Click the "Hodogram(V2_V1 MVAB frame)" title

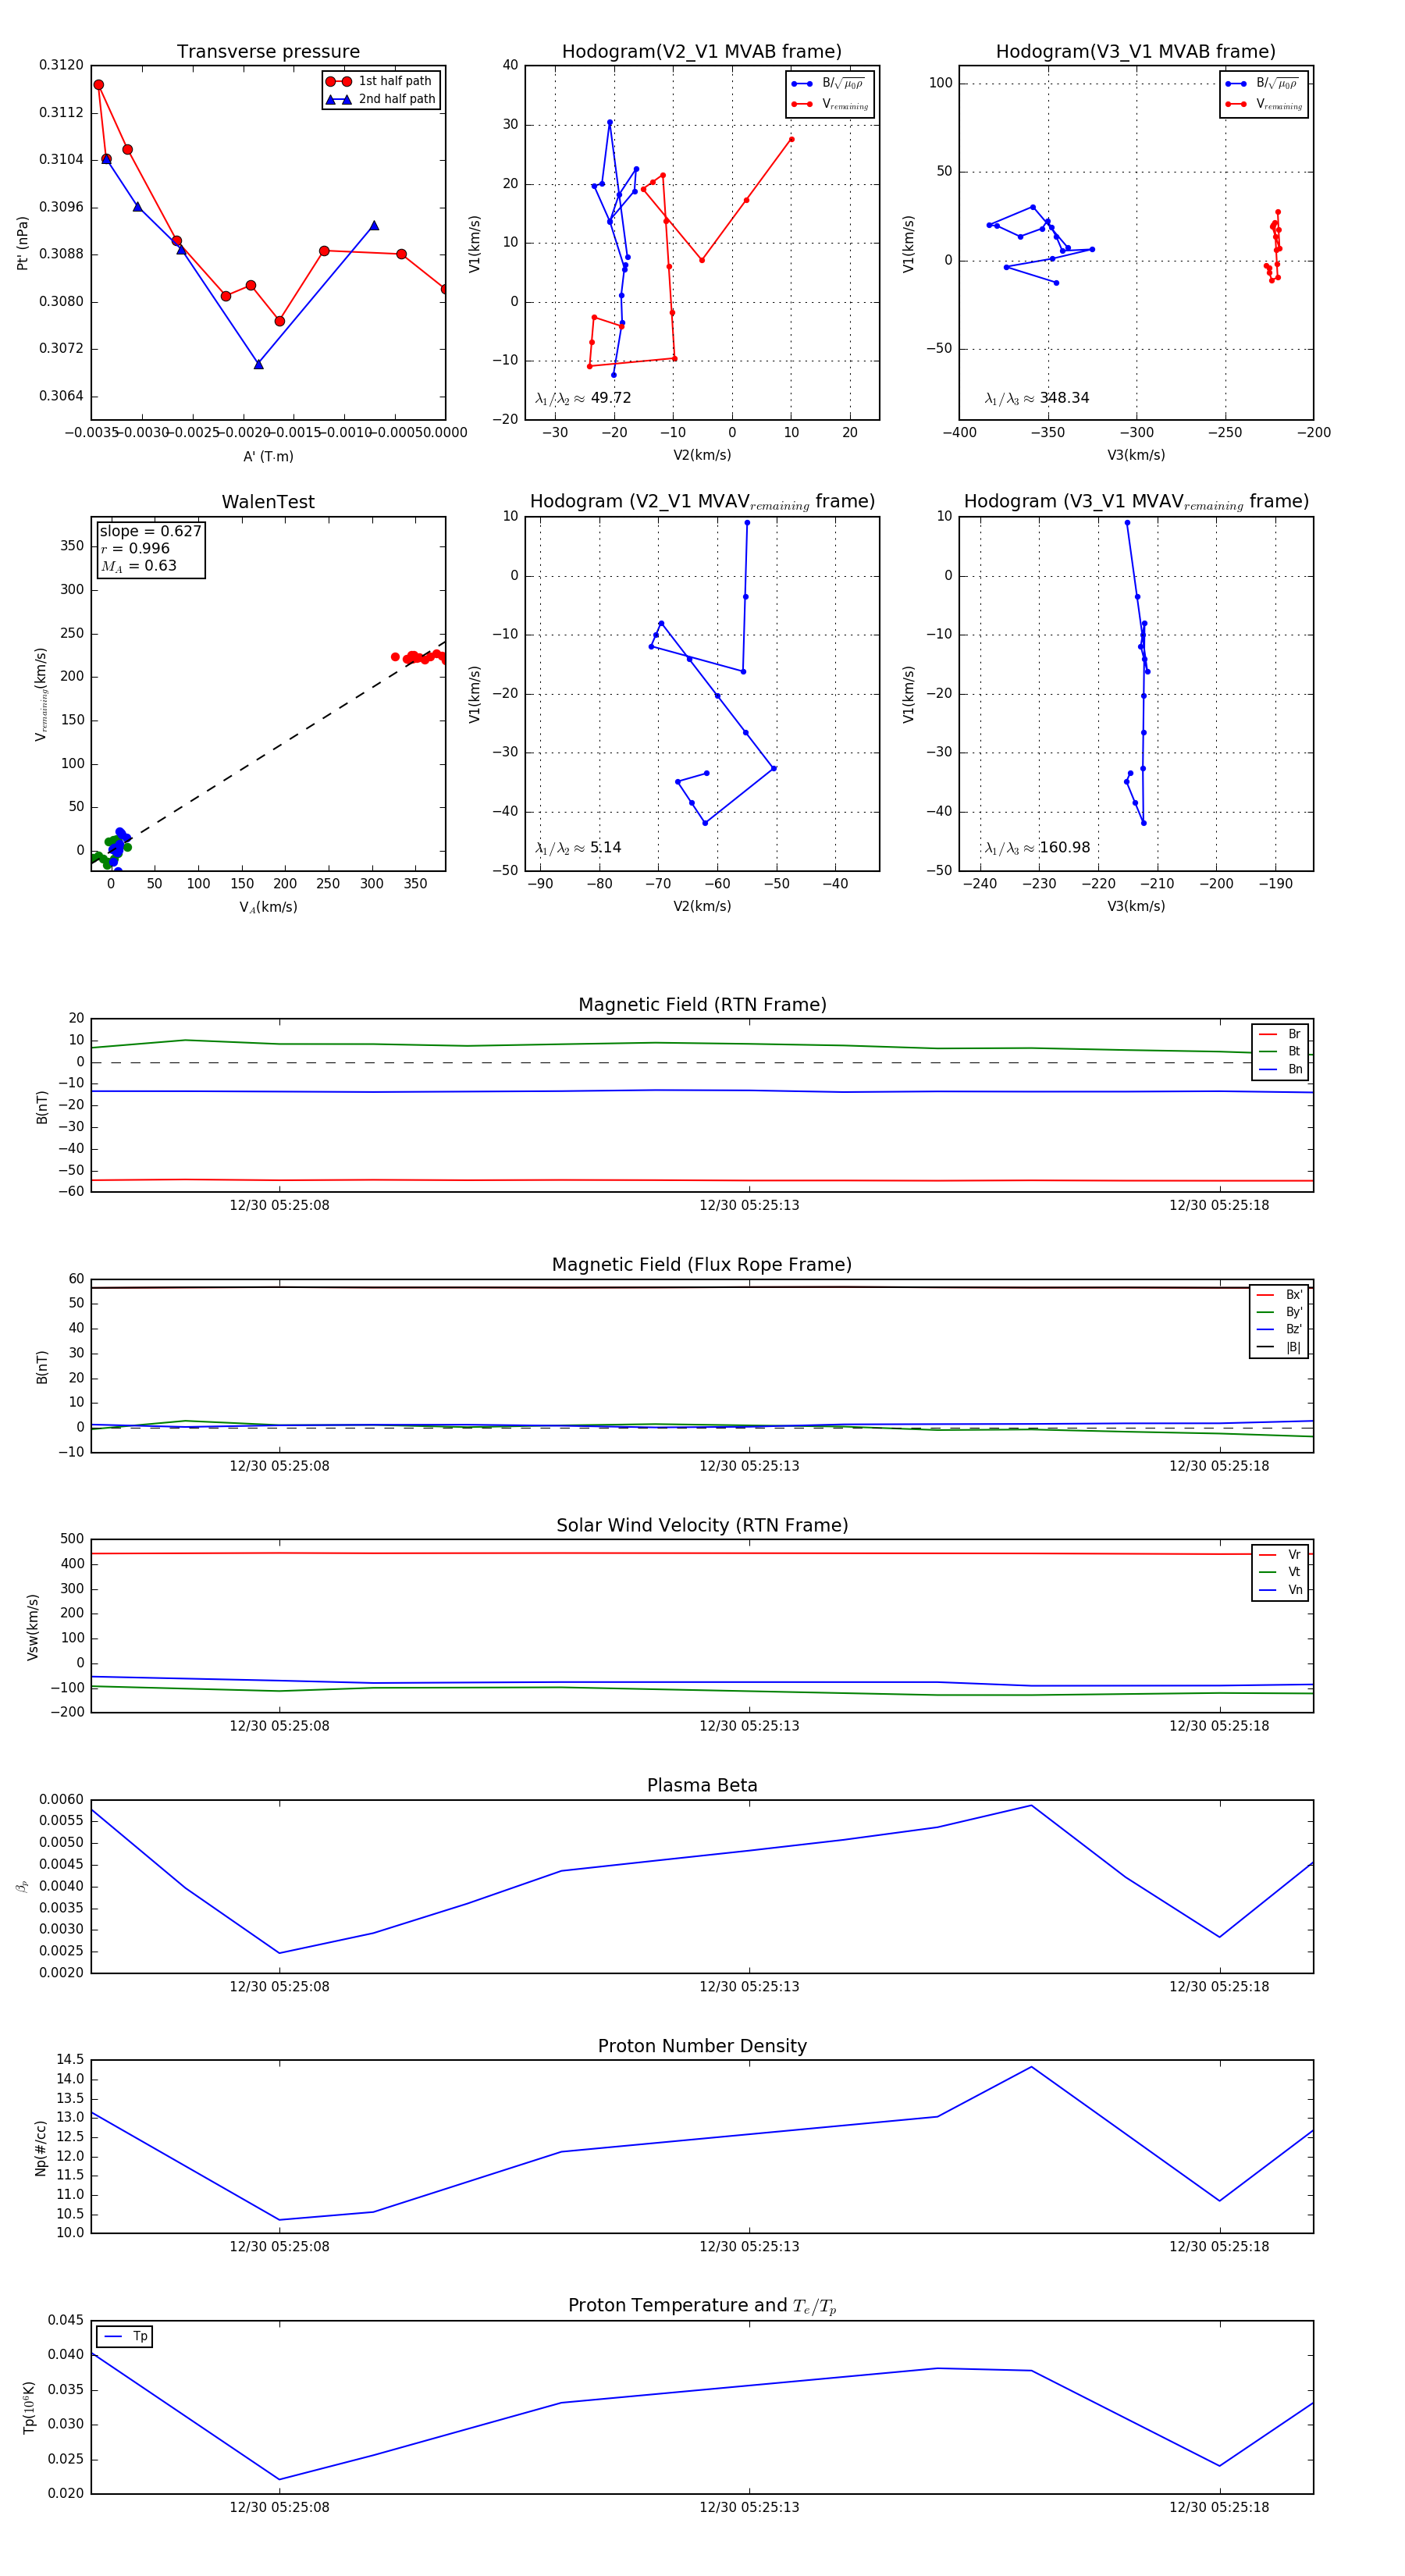point(702,52)
